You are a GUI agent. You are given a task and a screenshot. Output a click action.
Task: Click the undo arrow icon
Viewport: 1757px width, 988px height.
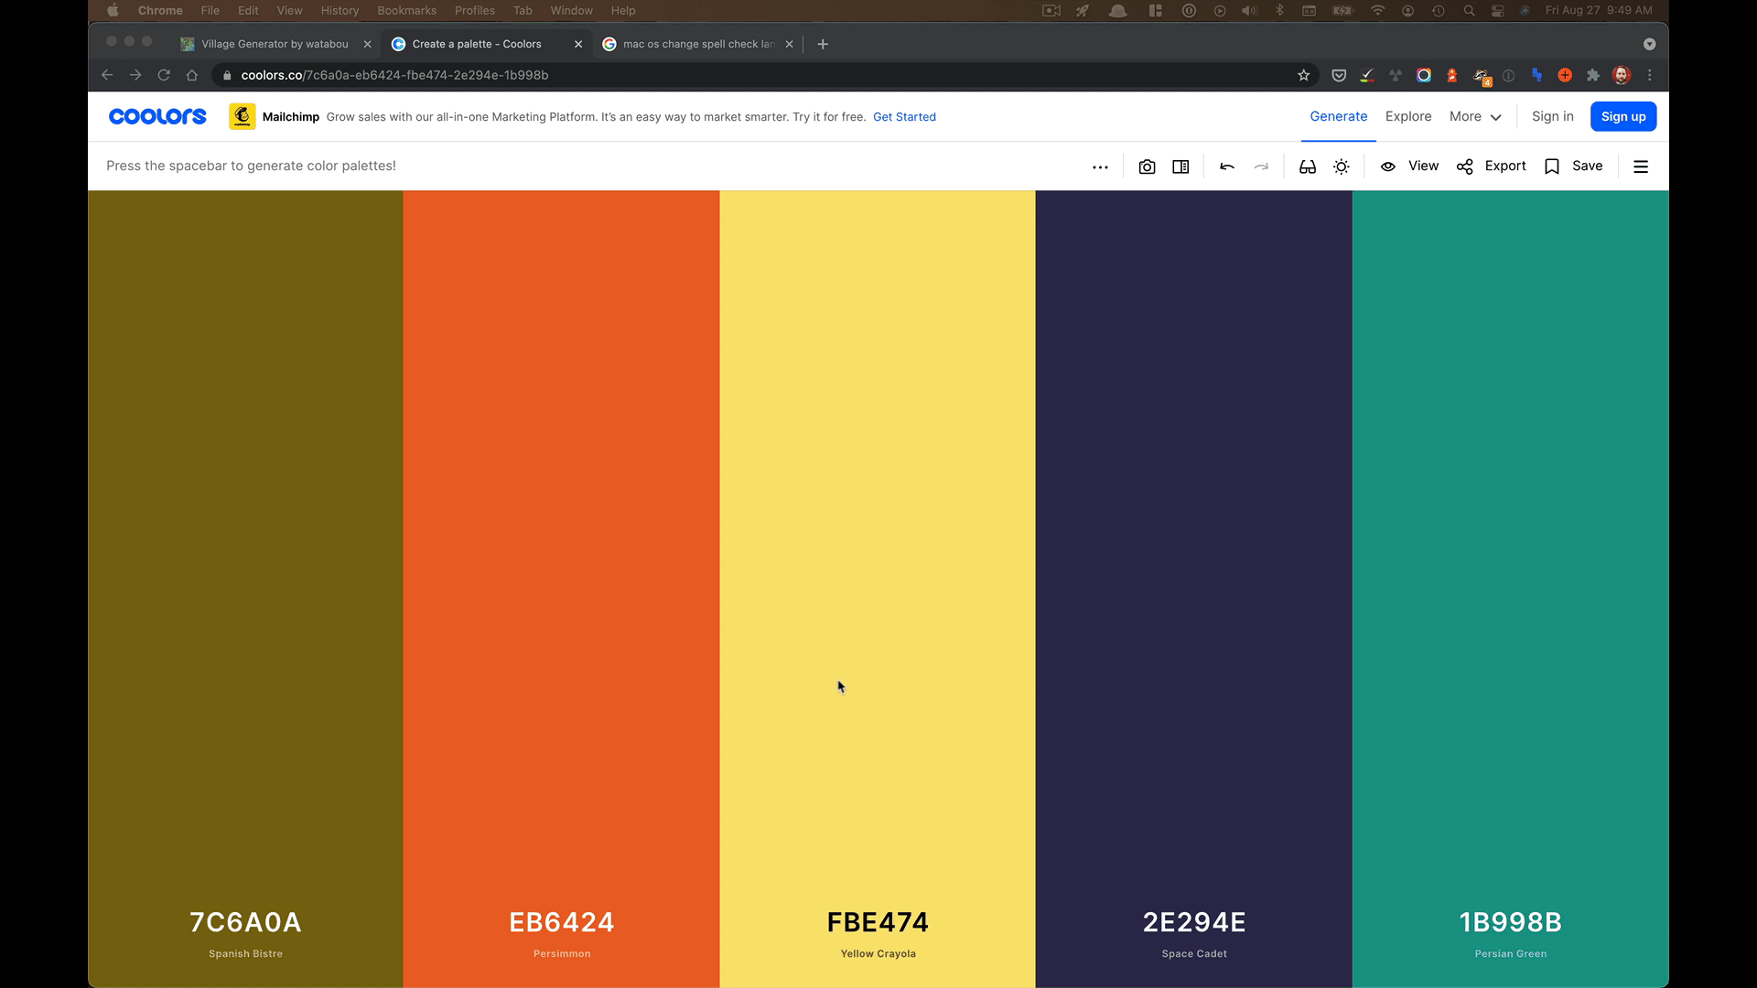(1227, 166)
